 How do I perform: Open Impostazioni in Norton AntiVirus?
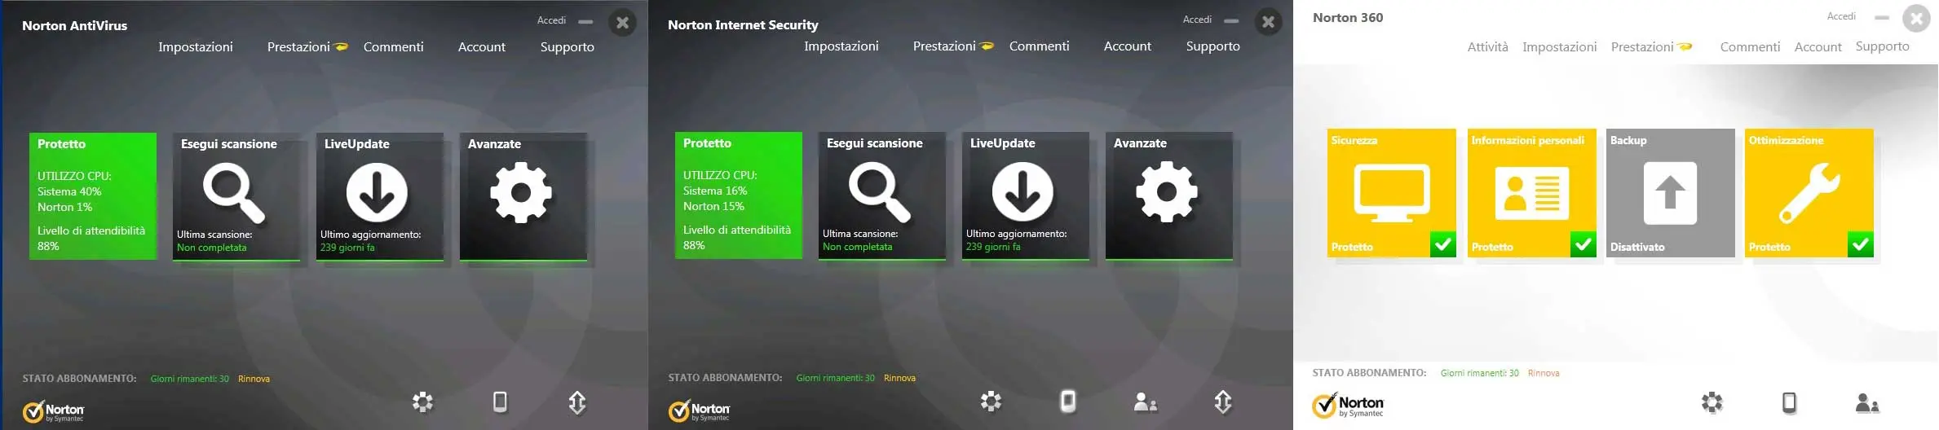coord(196,47)
